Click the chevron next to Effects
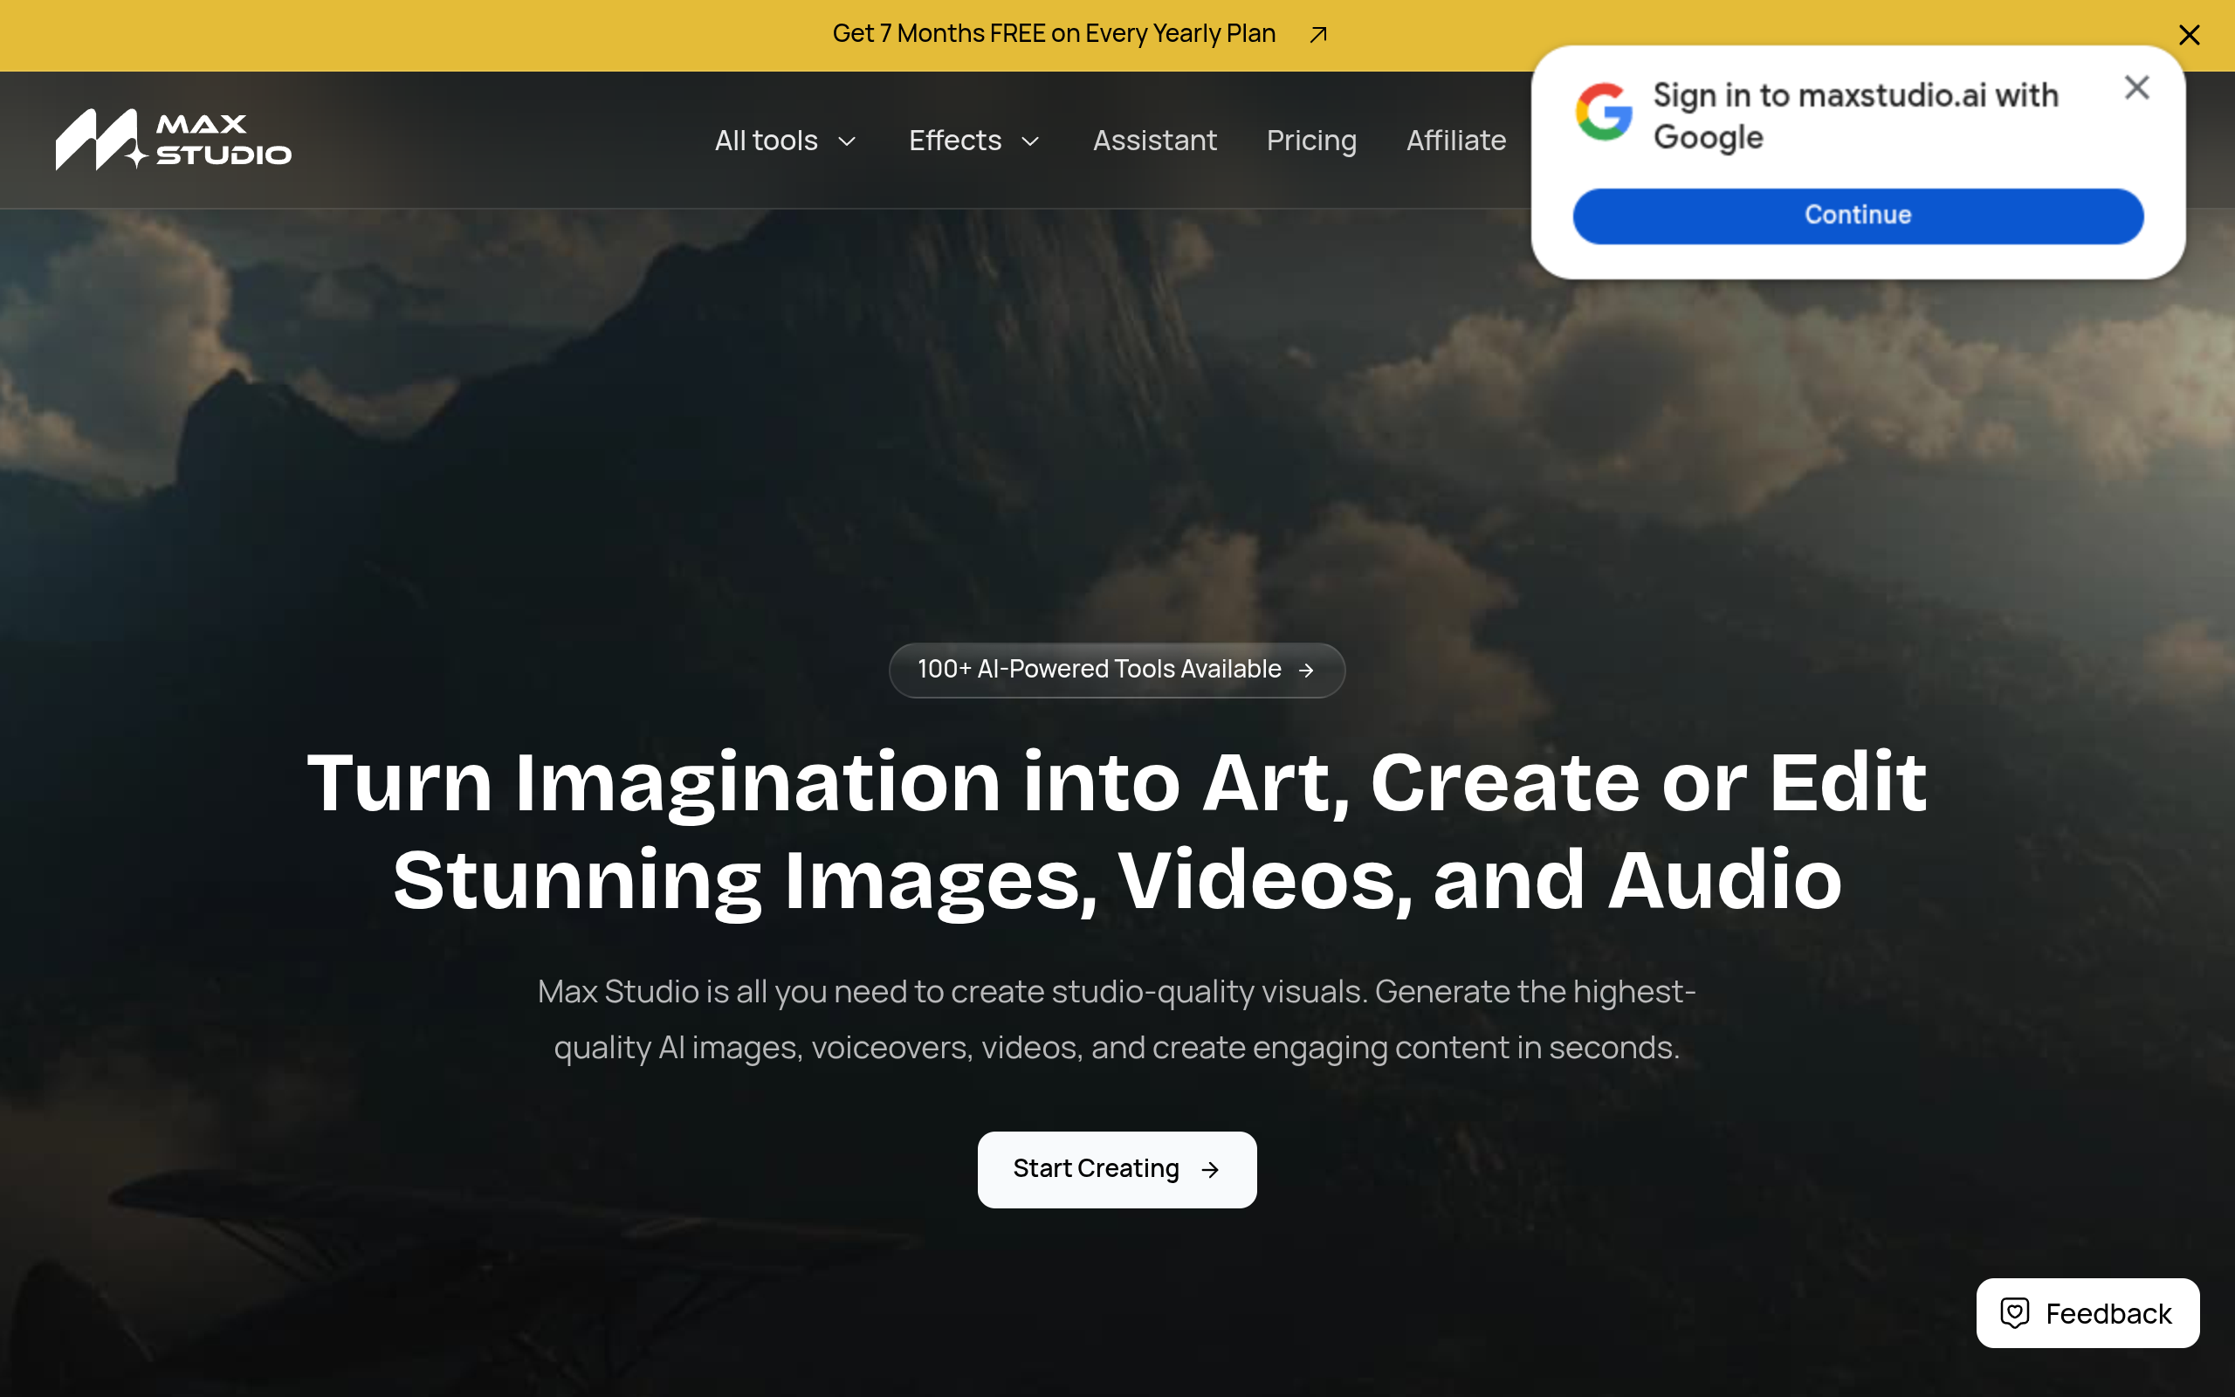Image resolution: width=2235 pixels, height=1397 pixels. coord(1031,141)
